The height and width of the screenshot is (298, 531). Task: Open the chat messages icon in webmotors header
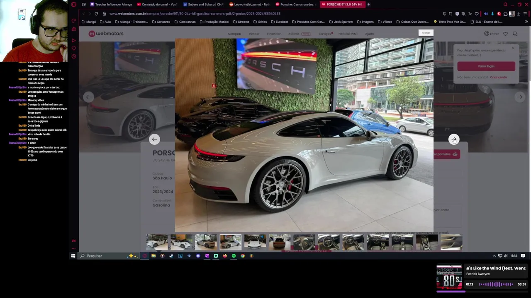515,34
